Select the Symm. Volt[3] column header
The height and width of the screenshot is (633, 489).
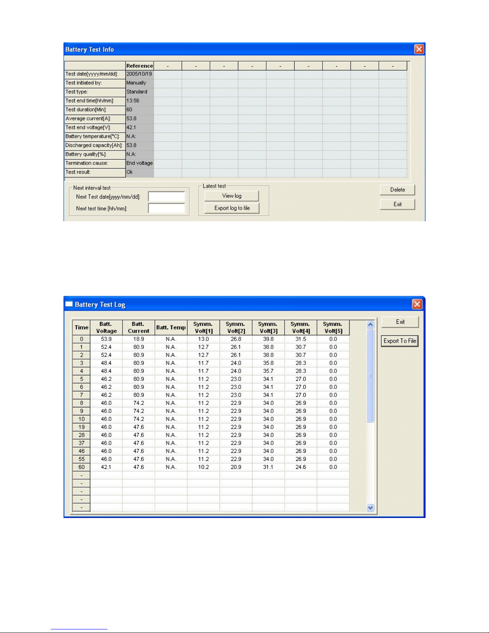coord(268,327)
